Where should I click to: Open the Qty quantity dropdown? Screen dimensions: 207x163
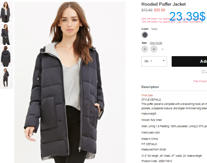coord(154,61)
